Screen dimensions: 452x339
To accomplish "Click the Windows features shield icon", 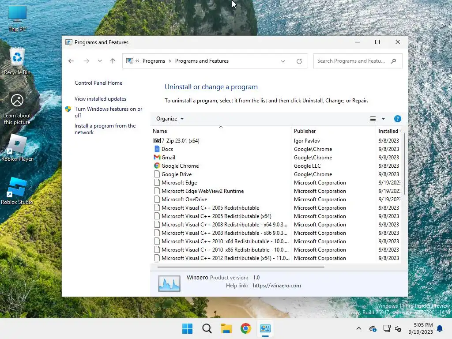I will coord(68,109).
